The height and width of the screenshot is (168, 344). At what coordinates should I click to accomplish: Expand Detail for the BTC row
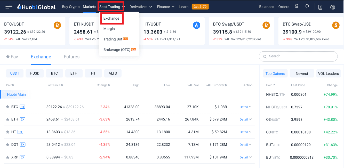coord(245,107)
